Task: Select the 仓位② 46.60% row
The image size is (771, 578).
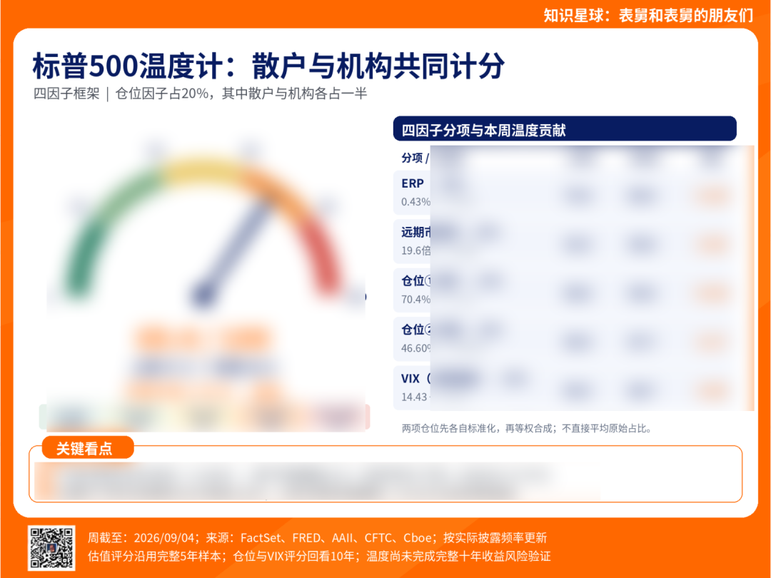Action: point(573,339)
